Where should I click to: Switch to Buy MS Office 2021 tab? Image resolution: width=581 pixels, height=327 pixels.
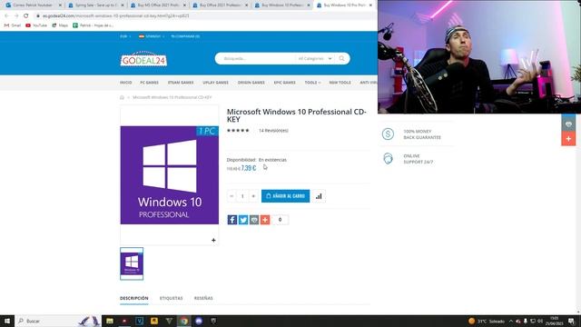[158, 5]
